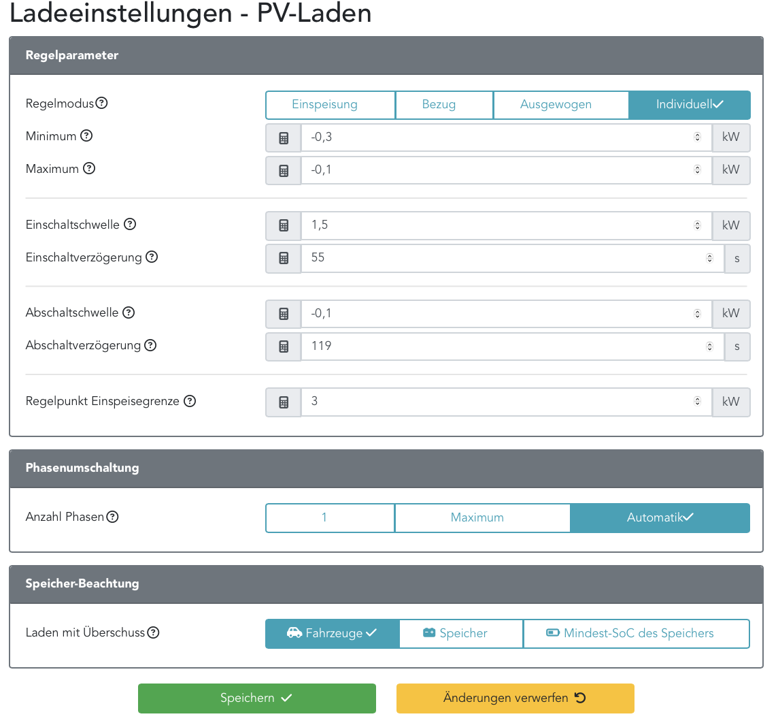
Task: Open help icon for Einschaltverzögerung
Action: (x=152, y=257)
